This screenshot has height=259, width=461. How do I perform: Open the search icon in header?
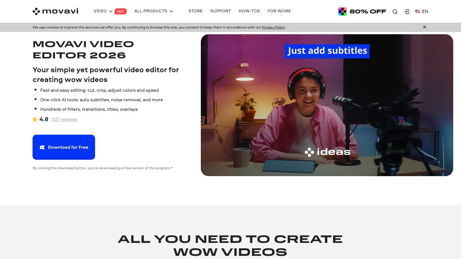[395, 12]
